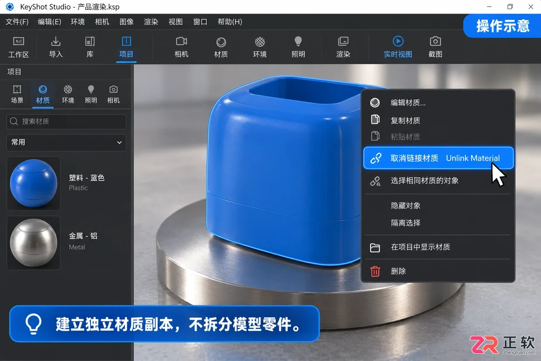Click the 搜索材质 search field

tap(66, 121)
